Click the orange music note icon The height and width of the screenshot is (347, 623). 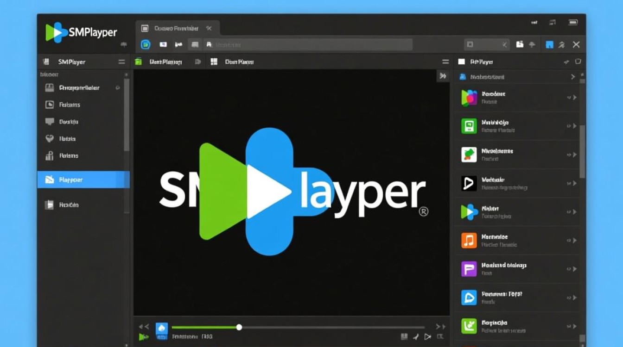pyautogui.click(x=469, y=241)
